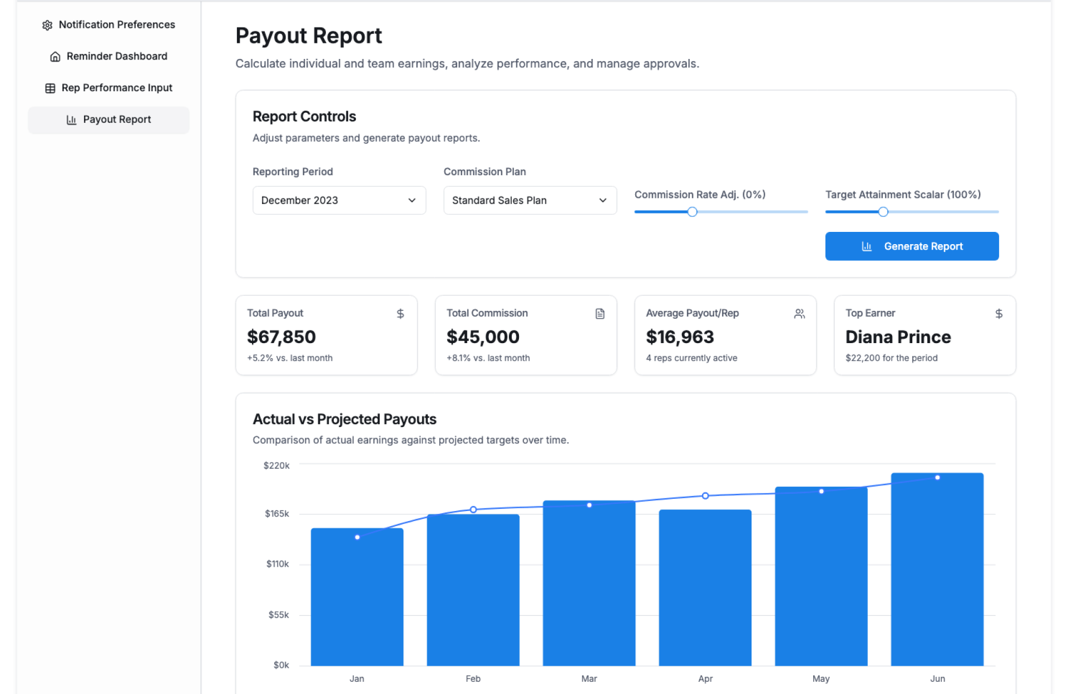Open the Rep Performance Input page
The width and height of the screenshot is (1068, 694).
point(116,88)
